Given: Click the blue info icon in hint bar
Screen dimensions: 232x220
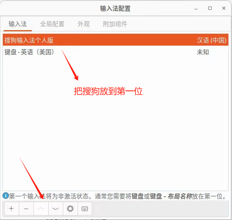Looking at the screenshot, I should tap(6, 196).
